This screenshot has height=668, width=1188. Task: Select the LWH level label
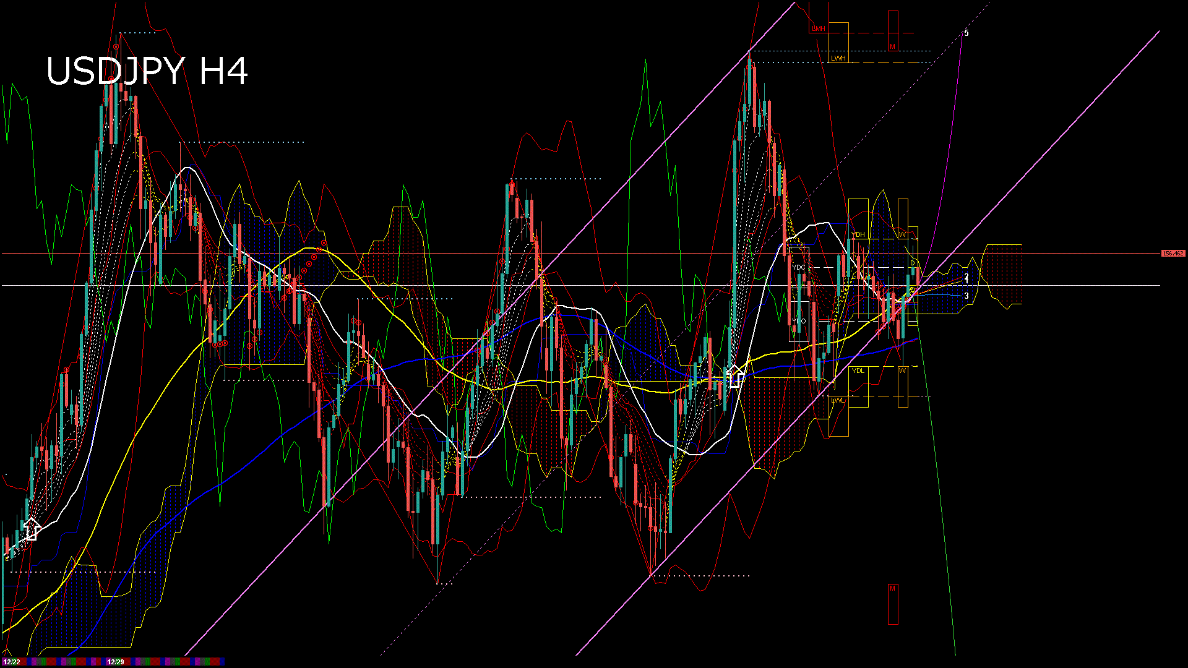pos(838,58)
